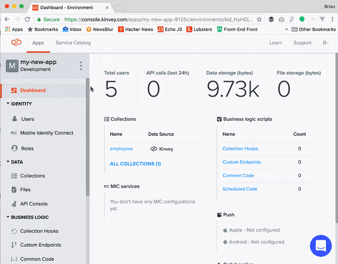Click the Files folder icon in sidebar
Screen dimensions: 338x264
click(x=14, y=190)
